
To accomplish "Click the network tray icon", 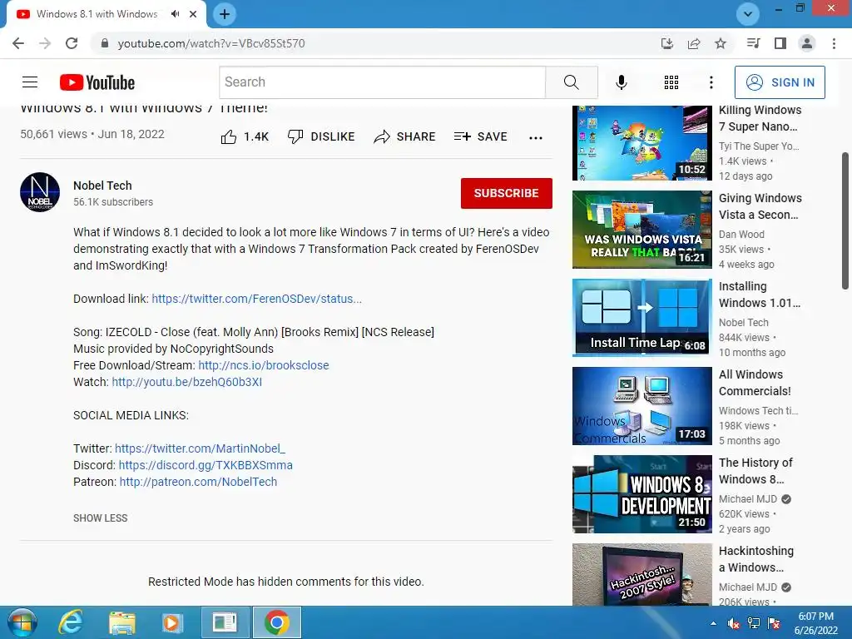I will point(754,623).
